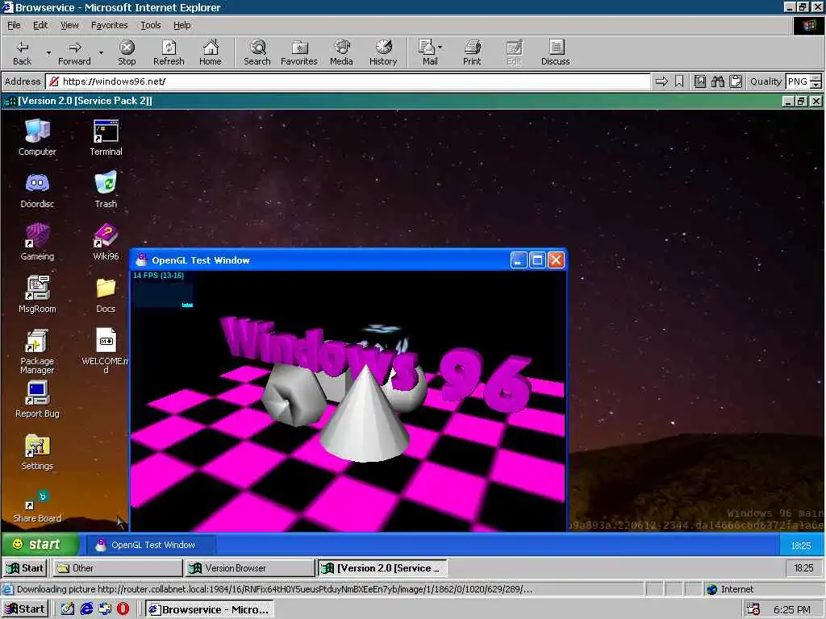Open the Docs folder icon
The height and width of the screenshot is (619, 826).
tap(106, 295)
